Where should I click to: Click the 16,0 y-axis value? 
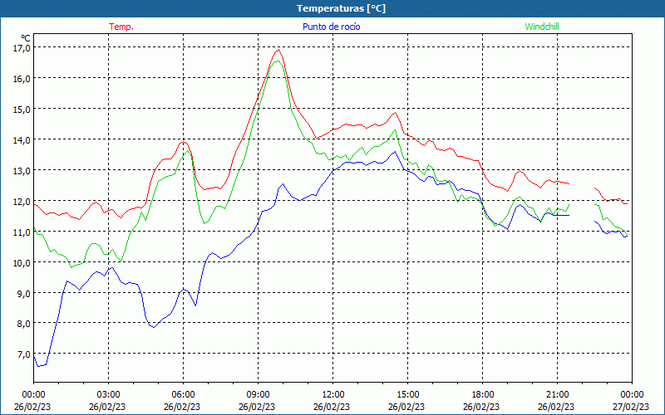[22, 78]
